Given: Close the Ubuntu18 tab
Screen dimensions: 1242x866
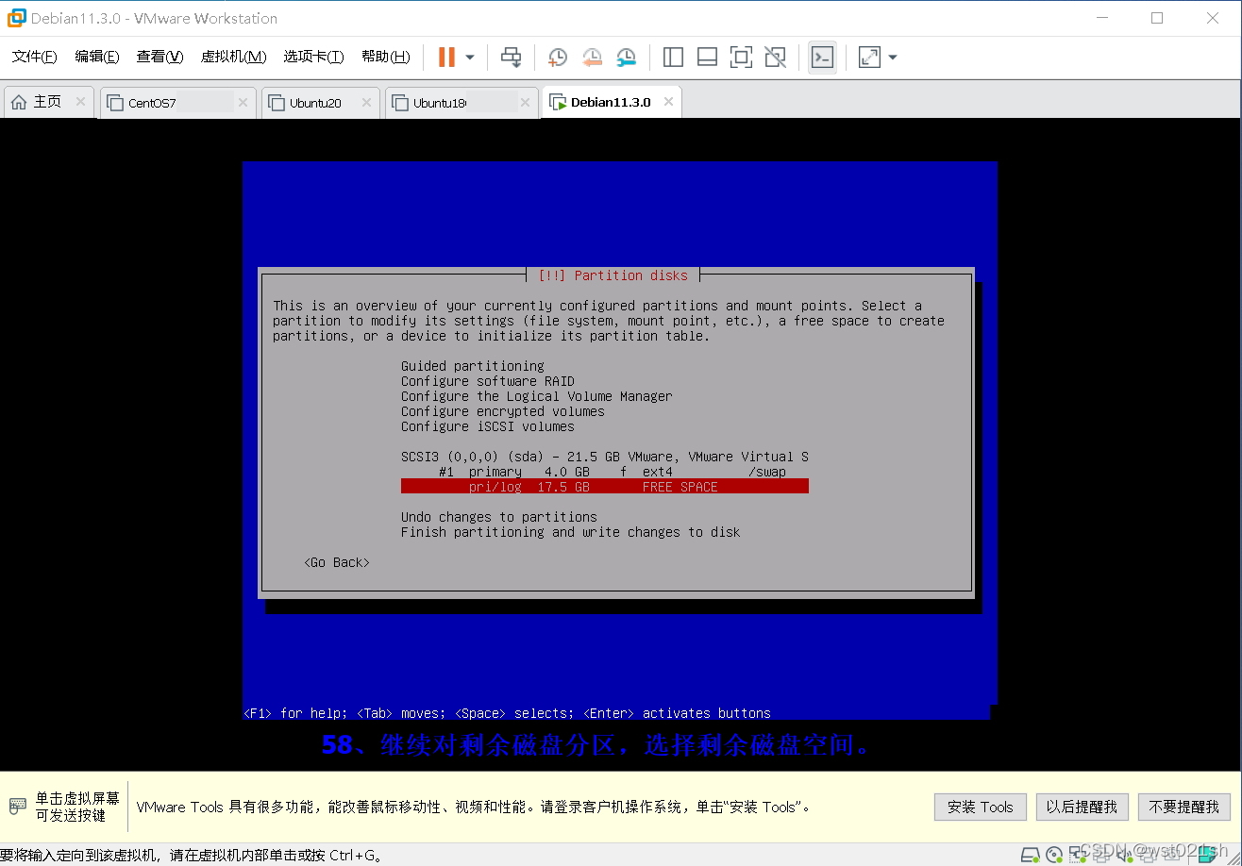Looking at the screenshot, I should pos(524,103).
